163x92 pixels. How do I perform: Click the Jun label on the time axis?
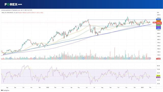click(x=87, y=87)
